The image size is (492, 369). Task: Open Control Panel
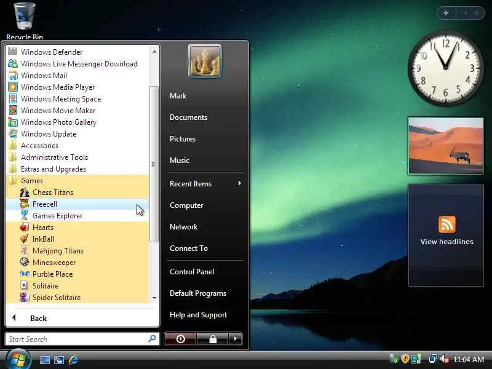click(192, 271)
